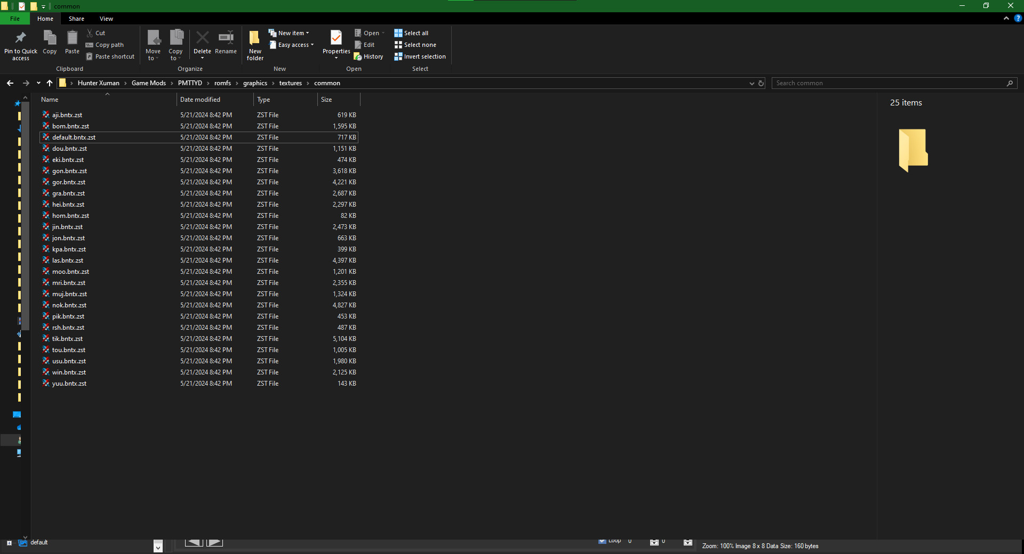Navigate to the romfs breadcrumb folder
Image resolution: width=1024 pixels, height=554 pixels.
pos(222,83)
